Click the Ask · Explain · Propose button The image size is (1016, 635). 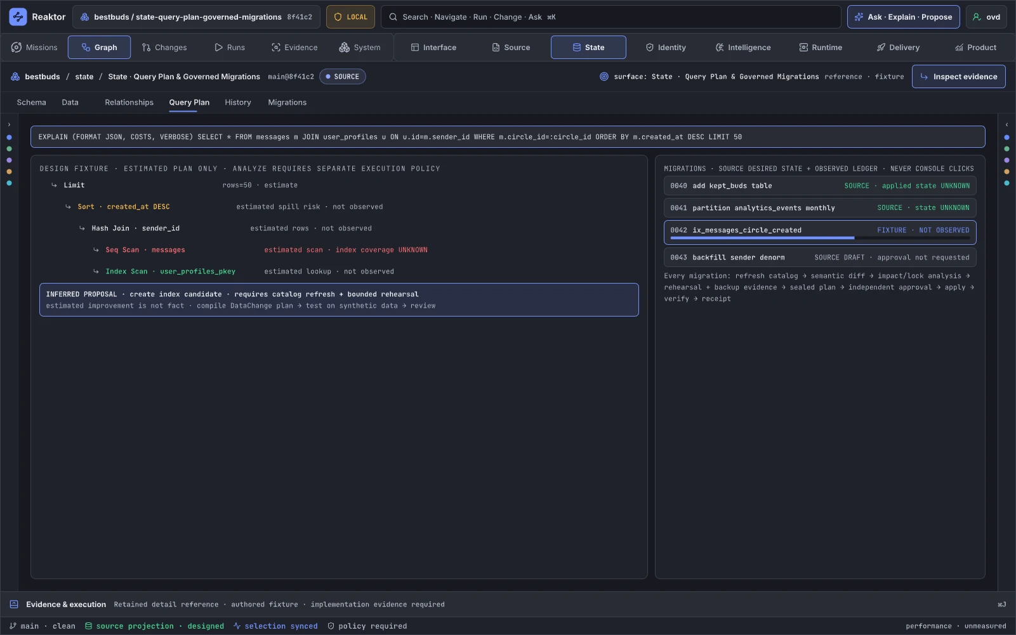pos(904,17)
